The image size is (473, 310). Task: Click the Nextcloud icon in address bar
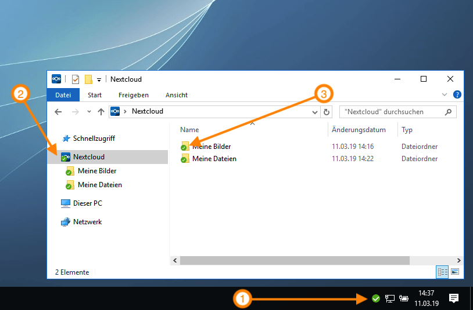click(x=115, y=111)
